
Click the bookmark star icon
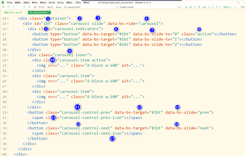[x=24, y=7]
